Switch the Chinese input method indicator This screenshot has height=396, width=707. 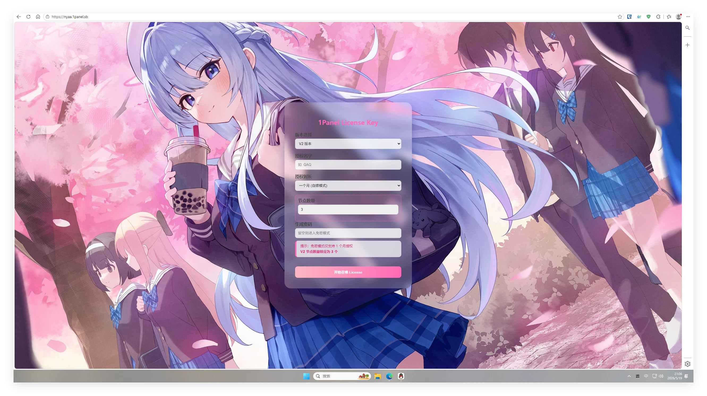click(x=646, y=376)
